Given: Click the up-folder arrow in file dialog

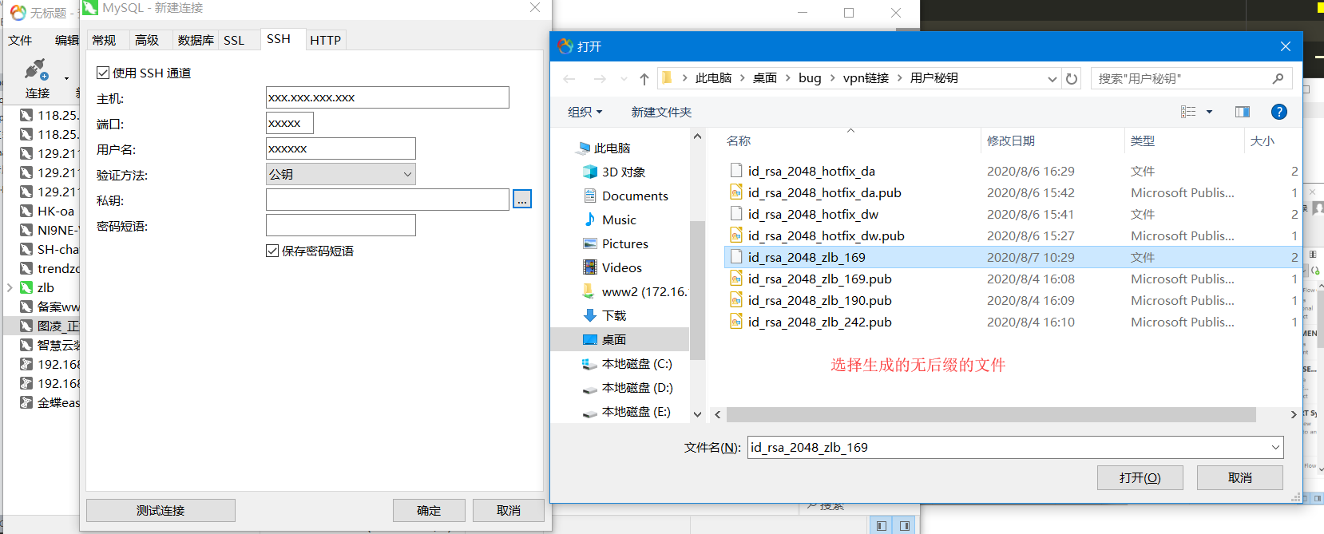Looking at the screenshot, I should click(644, 78).
